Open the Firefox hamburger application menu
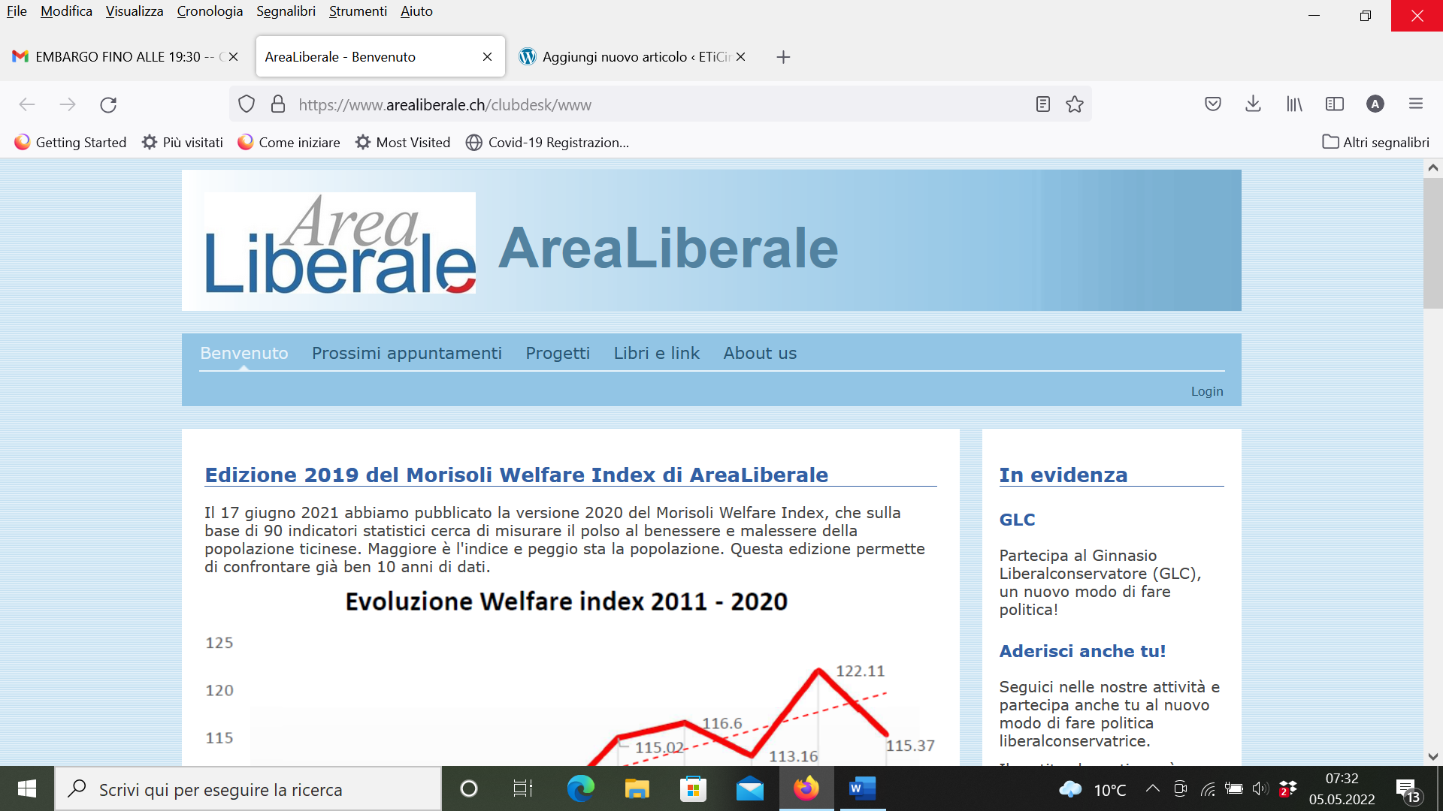Image resolution: width=1443 pixels, height=811 pixels. [1416, 104]
